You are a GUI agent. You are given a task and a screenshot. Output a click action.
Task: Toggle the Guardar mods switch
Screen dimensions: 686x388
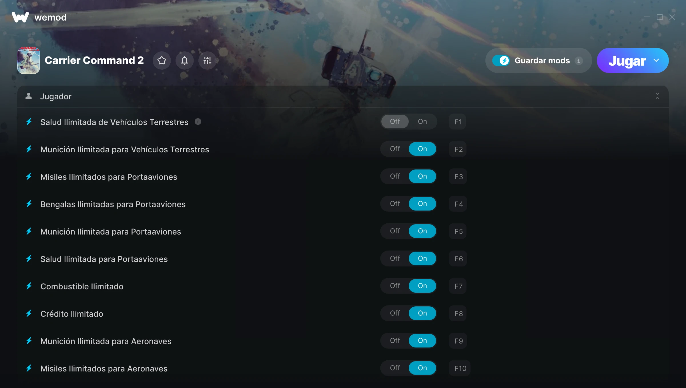(501, 60)
